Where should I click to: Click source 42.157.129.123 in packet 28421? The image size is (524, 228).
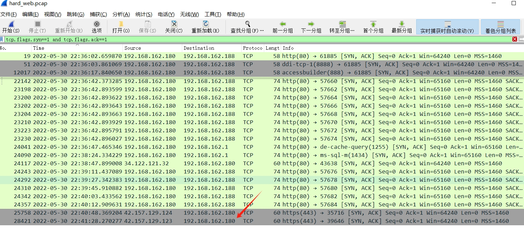148,221
